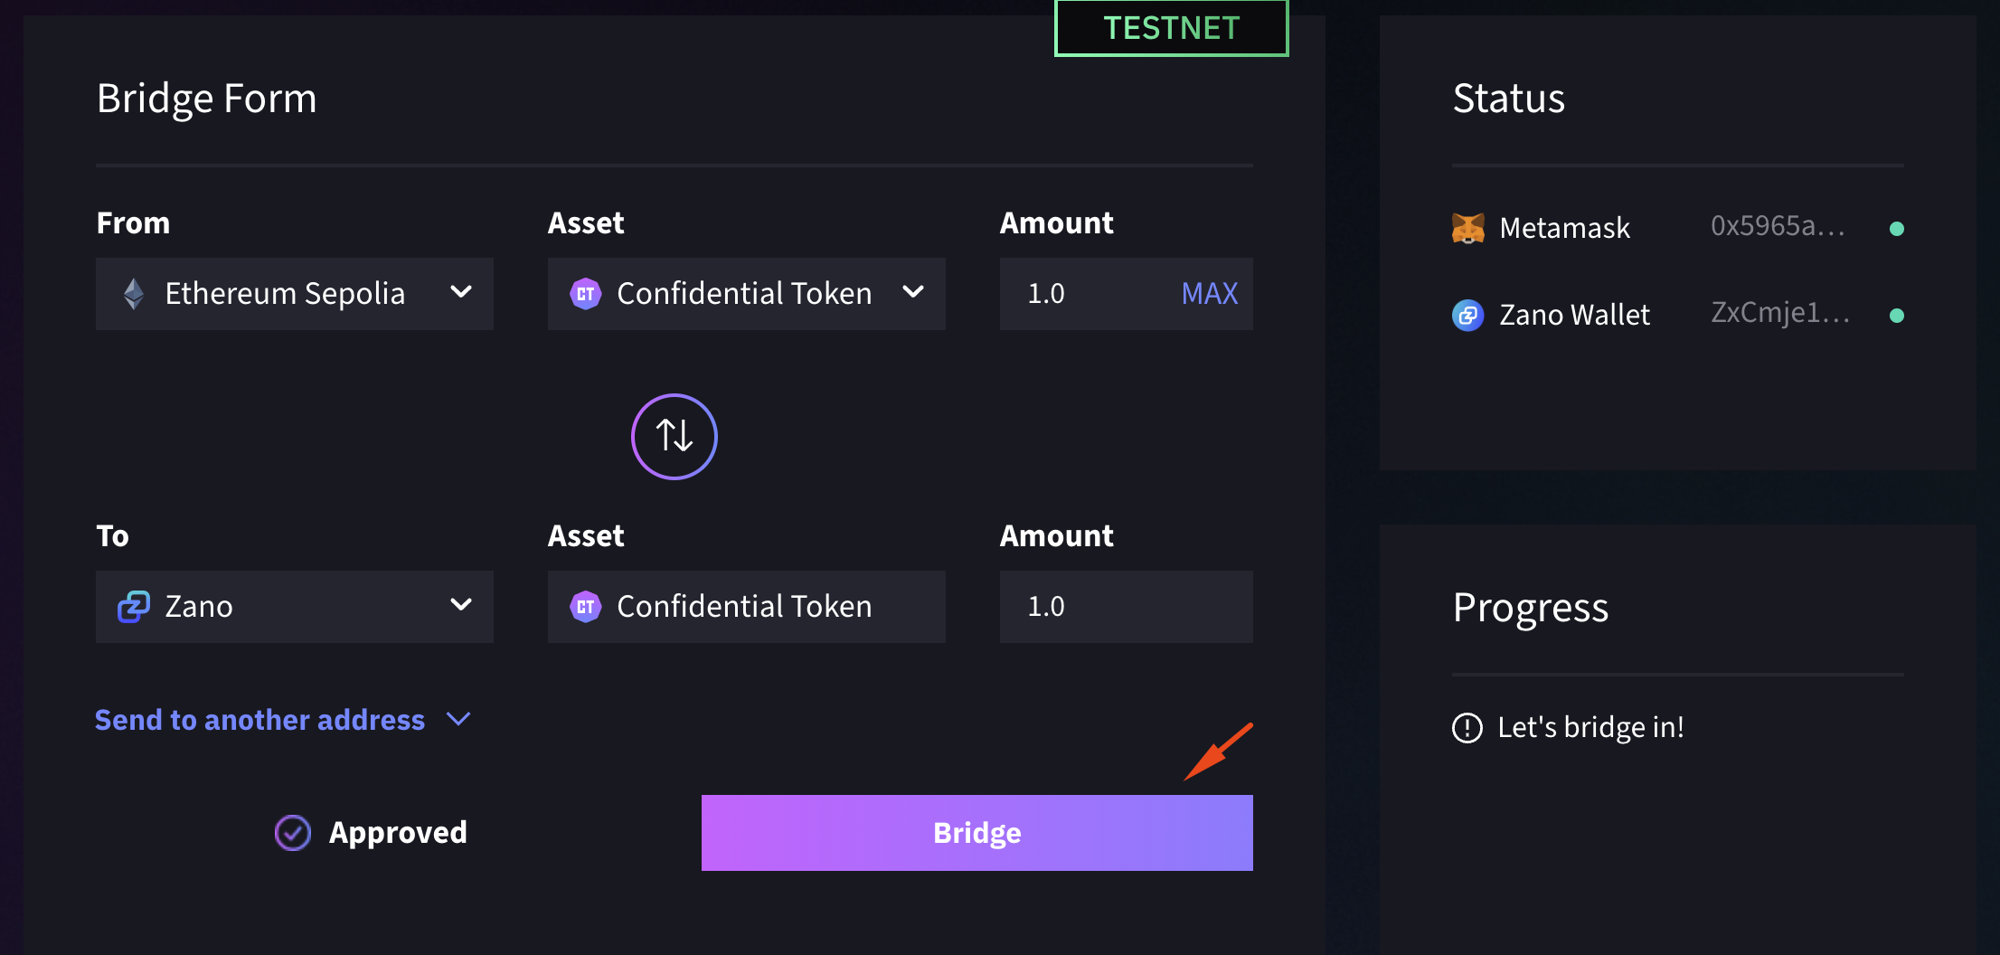Click the swap direction arrows icon
The width and height of the screenshot is (2000, 955).
[674, 437]
